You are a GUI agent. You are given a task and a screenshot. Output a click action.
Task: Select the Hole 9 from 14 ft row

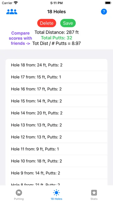tap(56, 173)
